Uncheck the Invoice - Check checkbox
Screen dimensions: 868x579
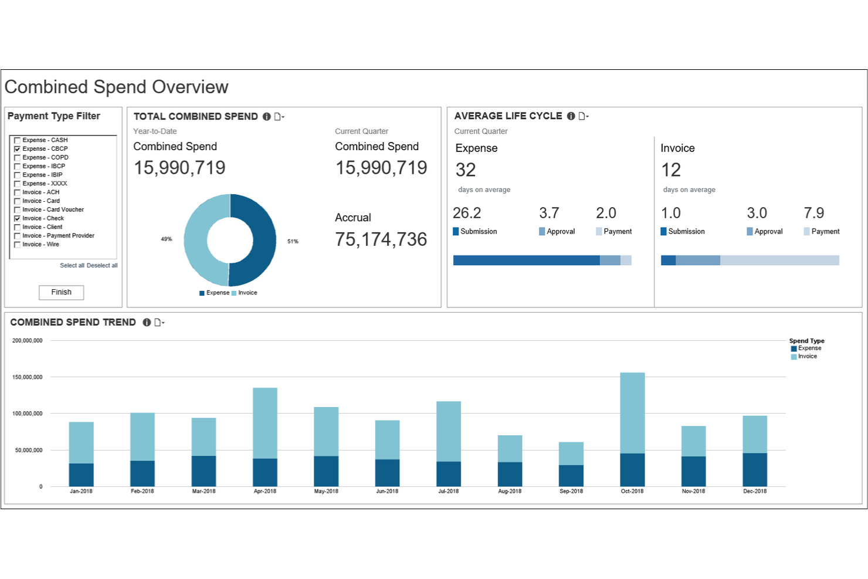[18, 218]
